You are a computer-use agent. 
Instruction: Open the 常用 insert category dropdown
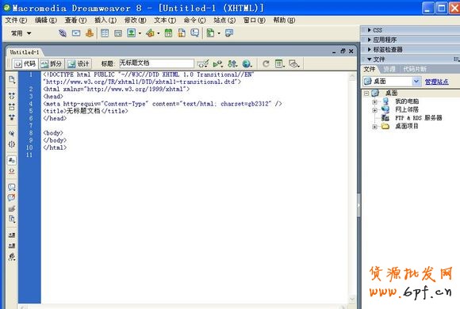(x=21, y=33)
